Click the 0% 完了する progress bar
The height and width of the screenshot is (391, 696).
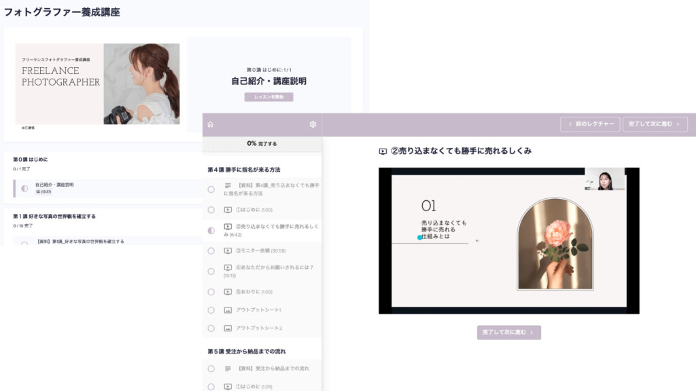pyautogui.click(x=262, y=144)
